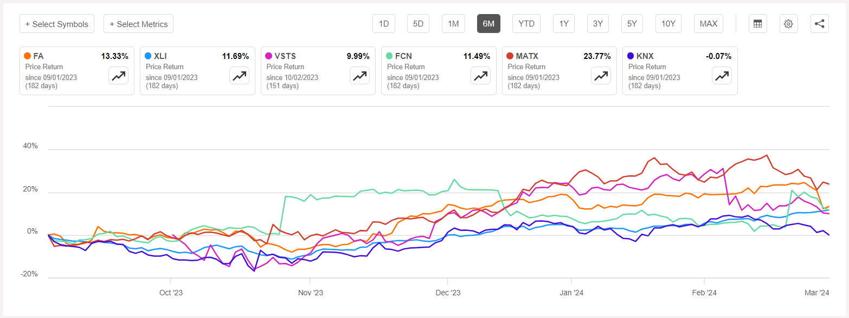Switch to the YTD range tab
Screen dimensions: 849x318
click(x=526, y=23)
